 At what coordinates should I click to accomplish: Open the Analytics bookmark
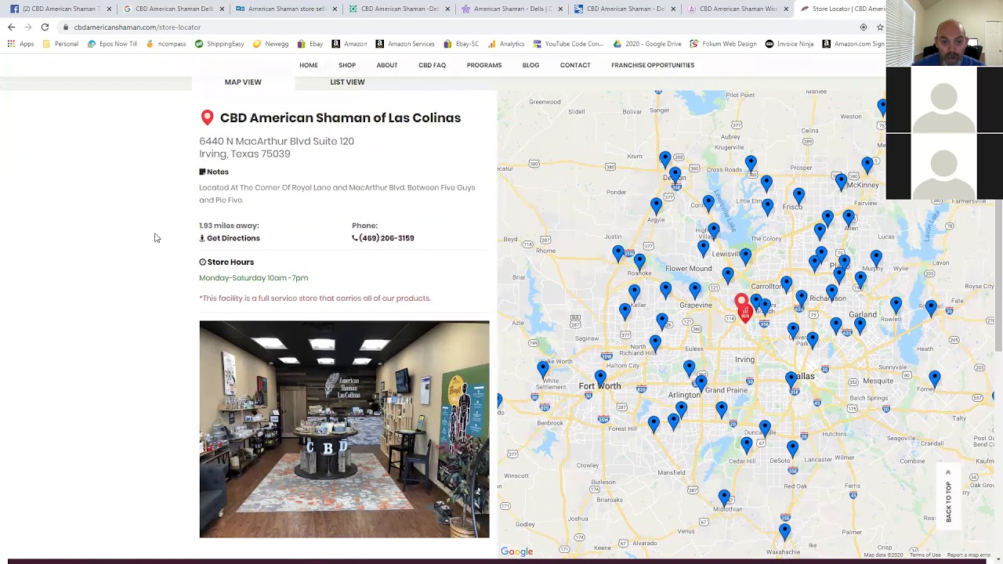506,44
